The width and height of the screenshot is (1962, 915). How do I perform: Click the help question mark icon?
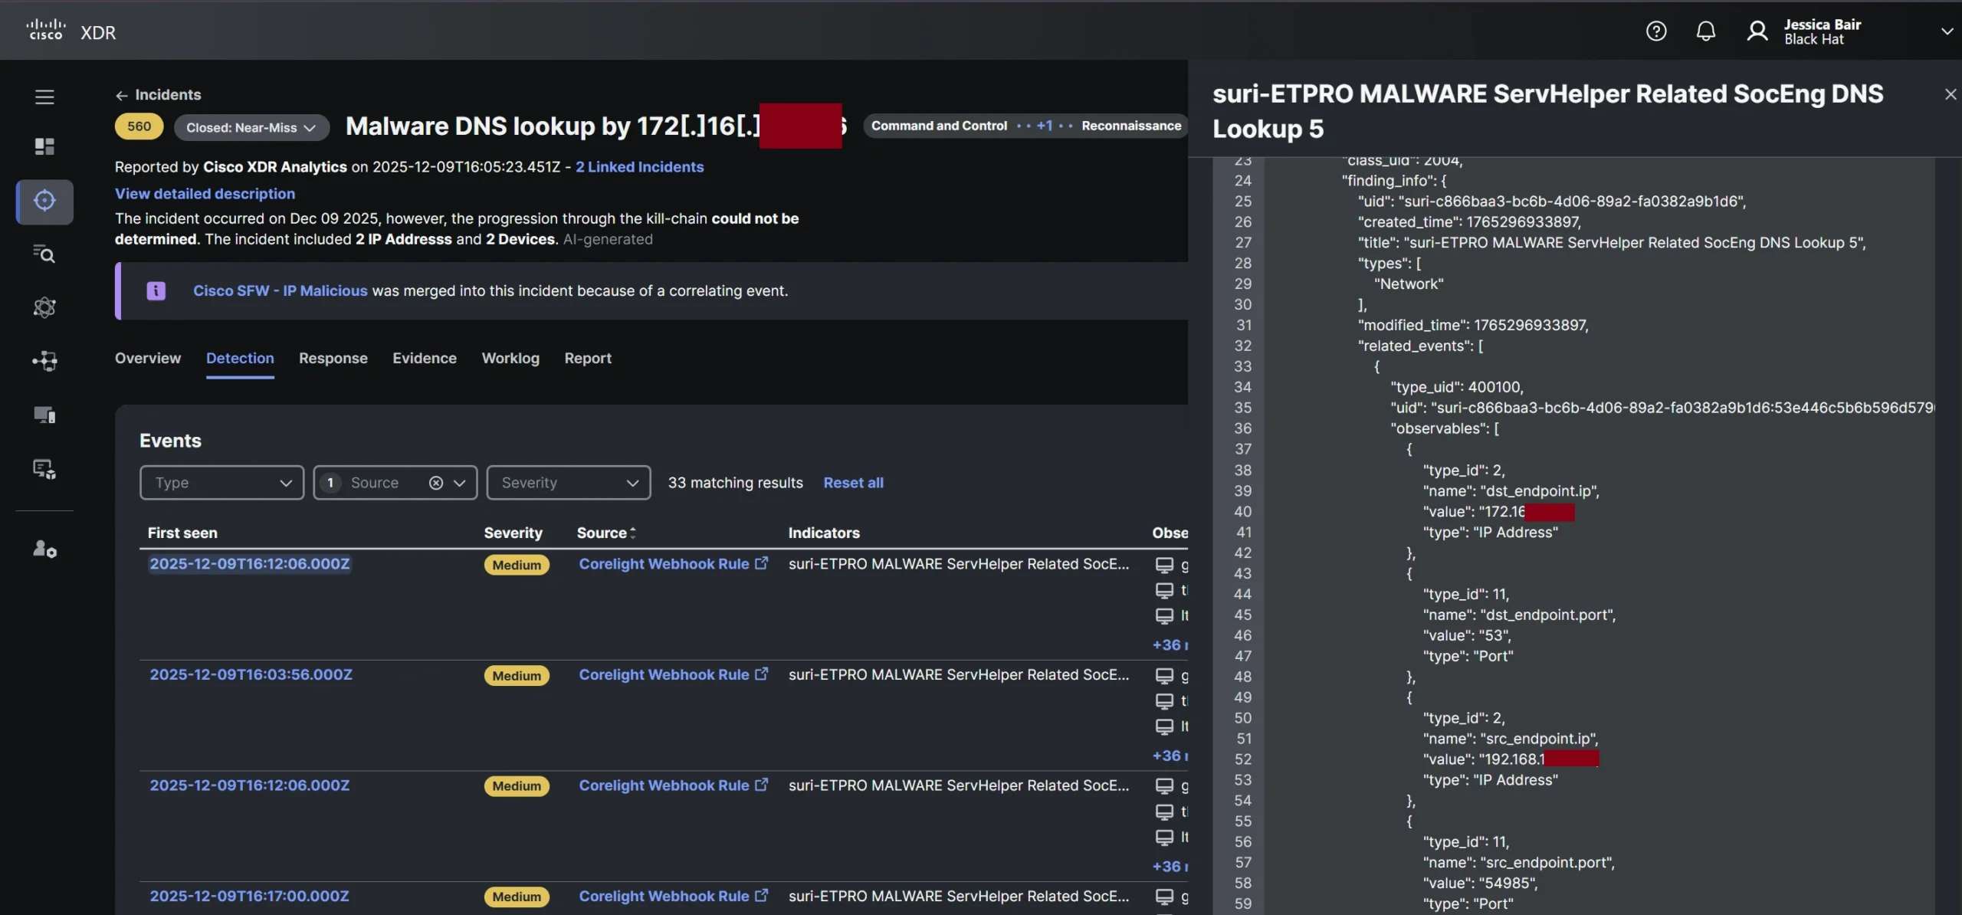pyautogui.click(x=1656, y=31)
